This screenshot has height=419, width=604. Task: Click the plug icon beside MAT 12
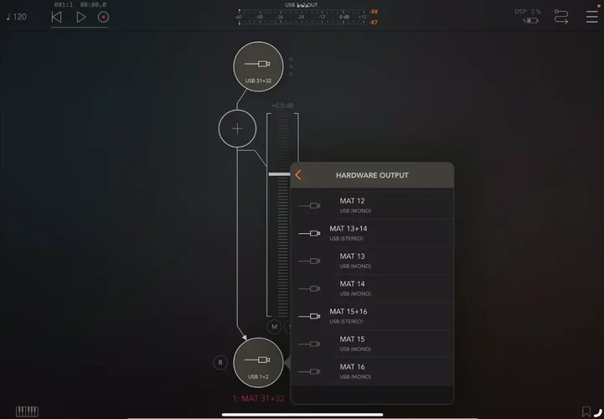coord(309,205)
